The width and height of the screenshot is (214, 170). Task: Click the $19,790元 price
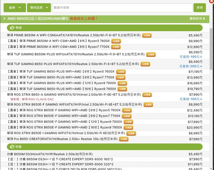pyautogui.click(x=195, y=89)
